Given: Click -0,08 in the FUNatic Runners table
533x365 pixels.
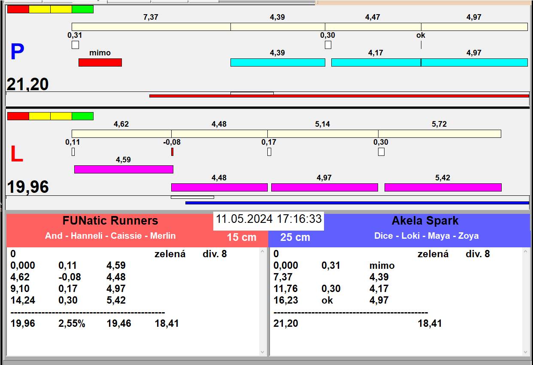Looking at the screenshot, I should pyautogui.click(x=70, y=277).
